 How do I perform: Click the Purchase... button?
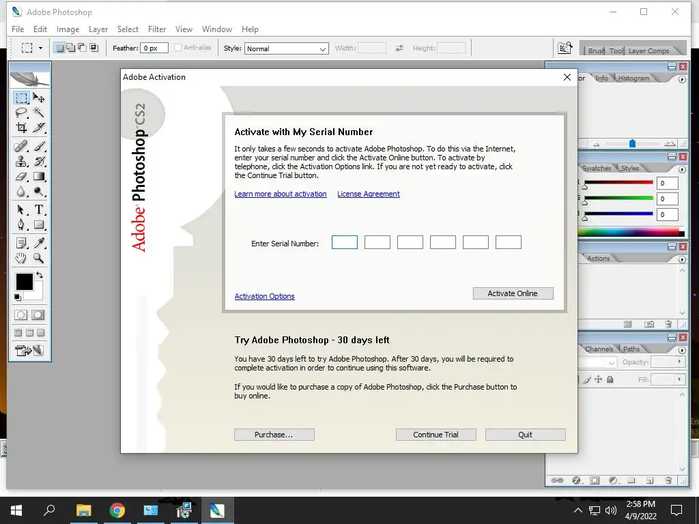274,435
